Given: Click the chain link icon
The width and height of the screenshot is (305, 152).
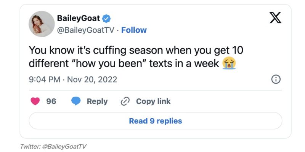Looking at the screenshot, I should point(125,101).
